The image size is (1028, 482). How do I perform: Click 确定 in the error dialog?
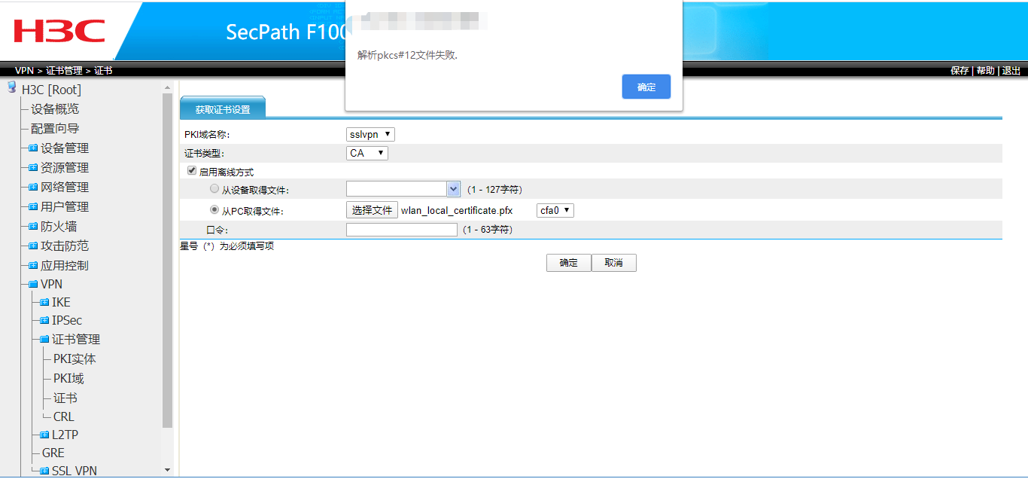point(646,87)
